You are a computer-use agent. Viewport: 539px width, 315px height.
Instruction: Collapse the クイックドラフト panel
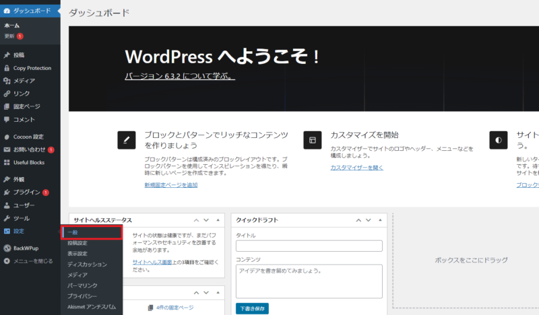click(x=380, y=220)
